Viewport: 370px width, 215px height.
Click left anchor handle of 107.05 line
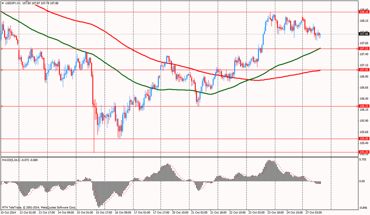(x=1, y=70)
